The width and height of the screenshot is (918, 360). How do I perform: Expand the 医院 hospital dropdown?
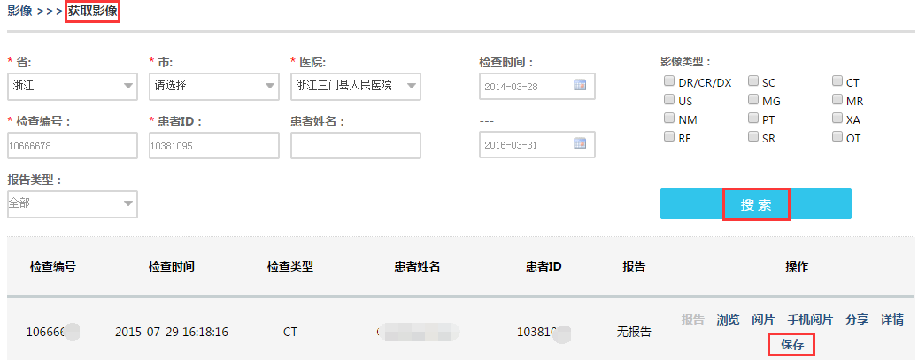tap(355, 86)
